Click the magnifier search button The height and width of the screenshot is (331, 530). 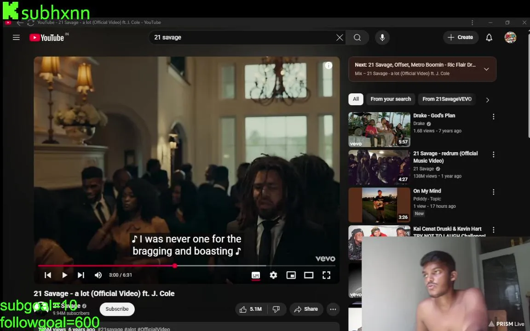click(357, 38)
